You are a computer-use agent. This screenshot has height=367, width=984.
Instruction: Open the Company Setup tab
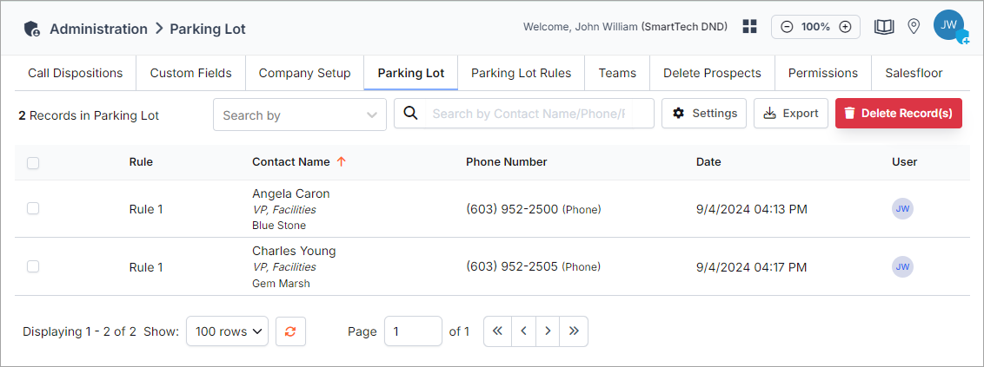[304, 73]
